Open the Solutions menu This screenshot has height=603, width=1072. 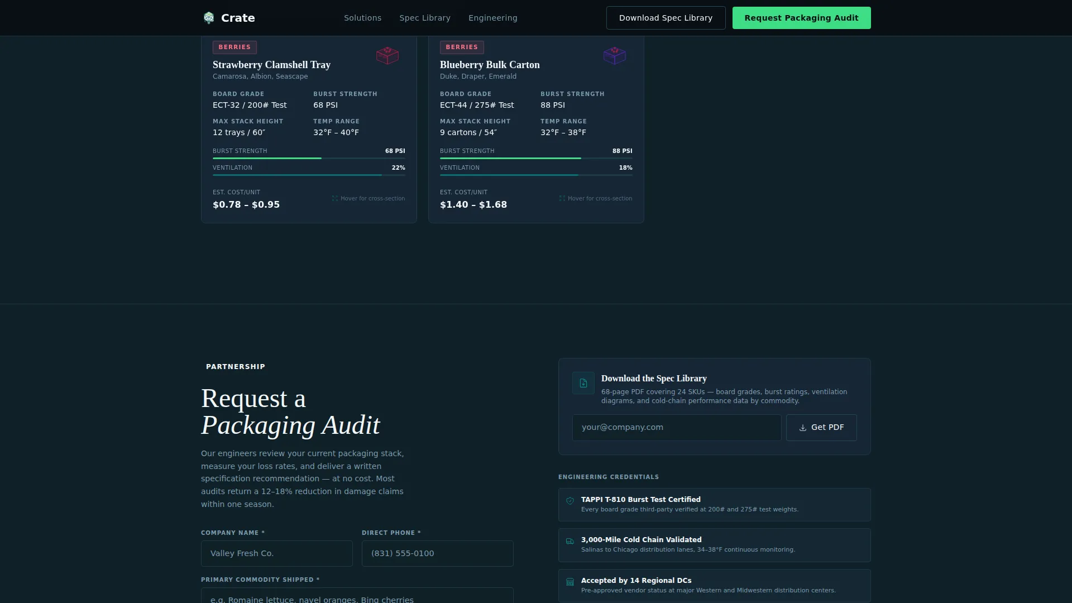click(363, 18)
